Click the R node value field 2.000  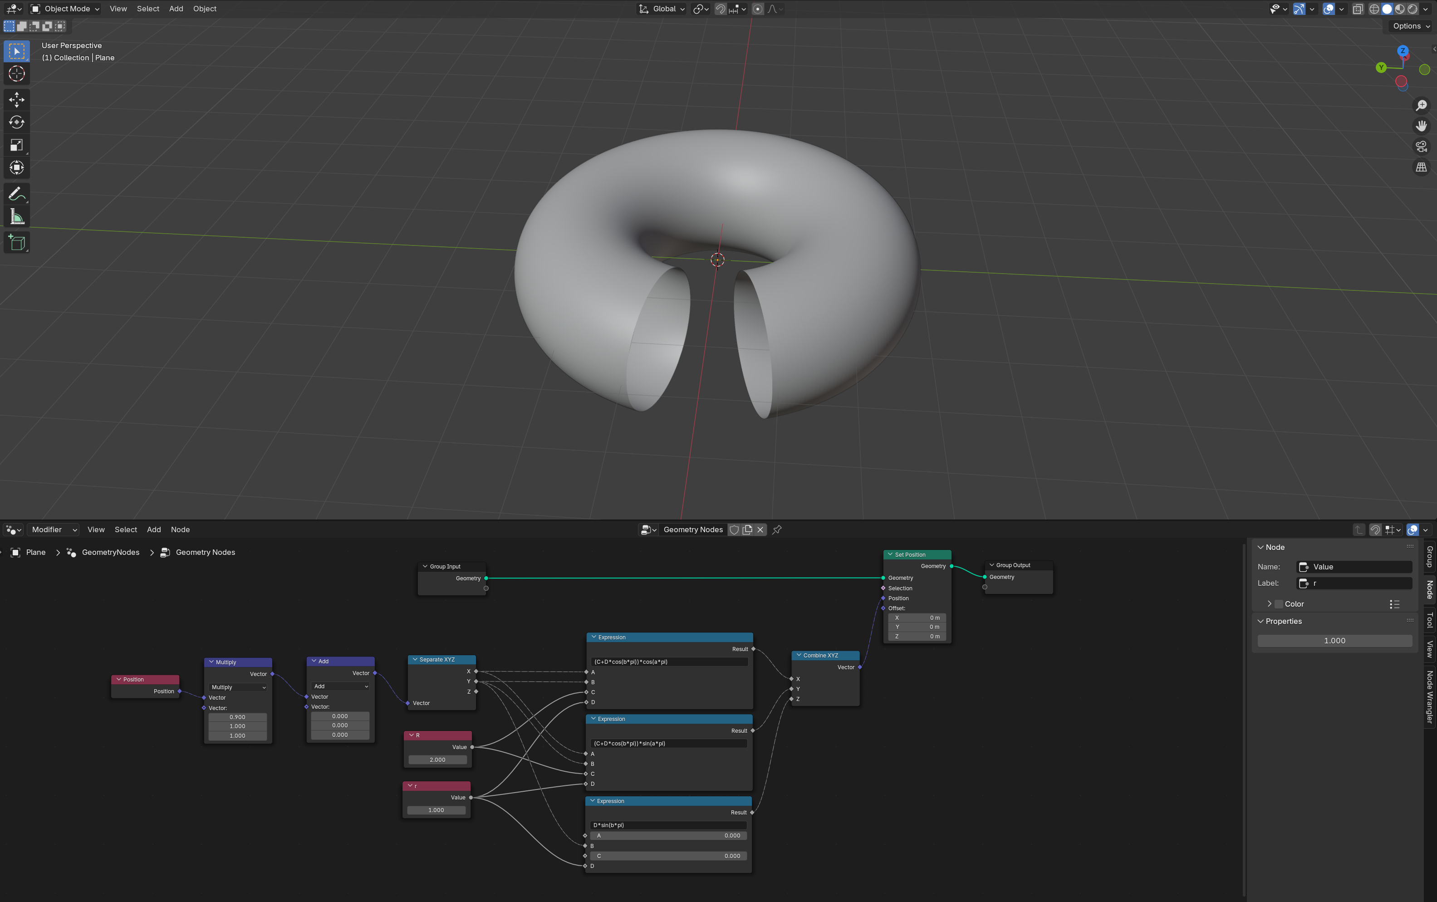click(x=437, y=760)
